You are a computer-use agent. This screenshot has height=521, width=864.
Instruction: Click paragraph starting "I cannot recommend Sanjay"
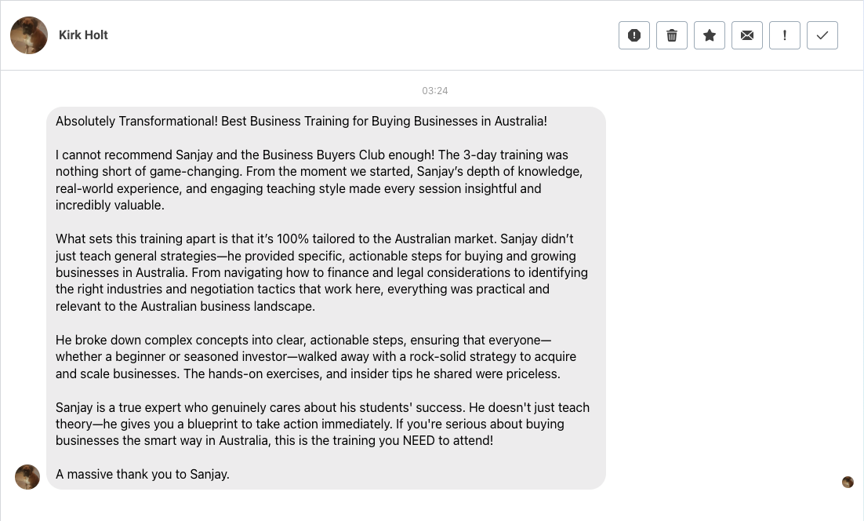(x=319, y=180)
